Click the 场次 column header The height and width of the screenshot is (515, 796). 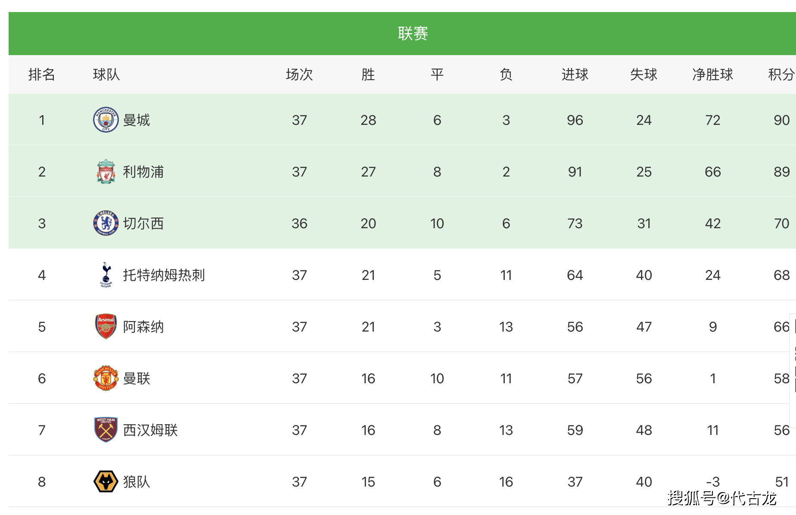[x=299, y=74]
